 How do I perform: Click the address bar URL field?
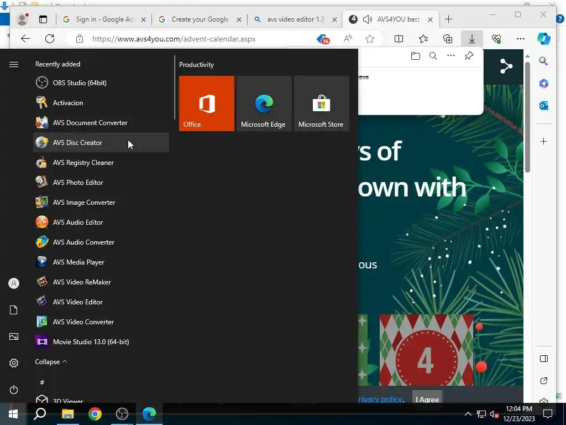tap(174, 39)
